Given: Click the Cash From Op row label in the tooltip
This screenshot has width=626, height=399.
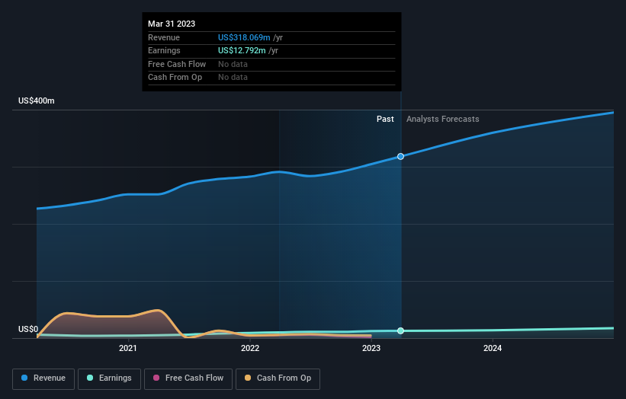Looking at the screenshot, I should (x=175, y=78).
